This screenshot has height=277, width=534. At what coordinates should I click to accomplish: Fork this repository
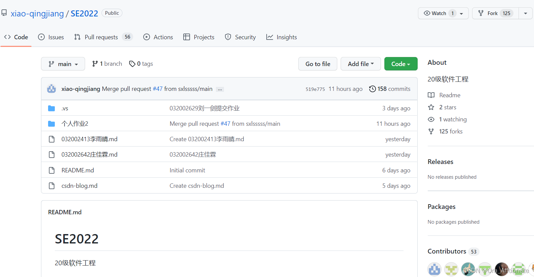(495, 13)
